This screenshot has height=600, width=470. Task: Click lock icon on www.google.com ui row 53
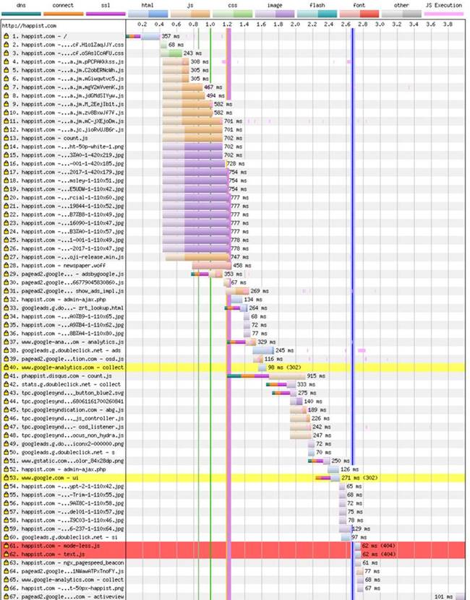point(6,478)
